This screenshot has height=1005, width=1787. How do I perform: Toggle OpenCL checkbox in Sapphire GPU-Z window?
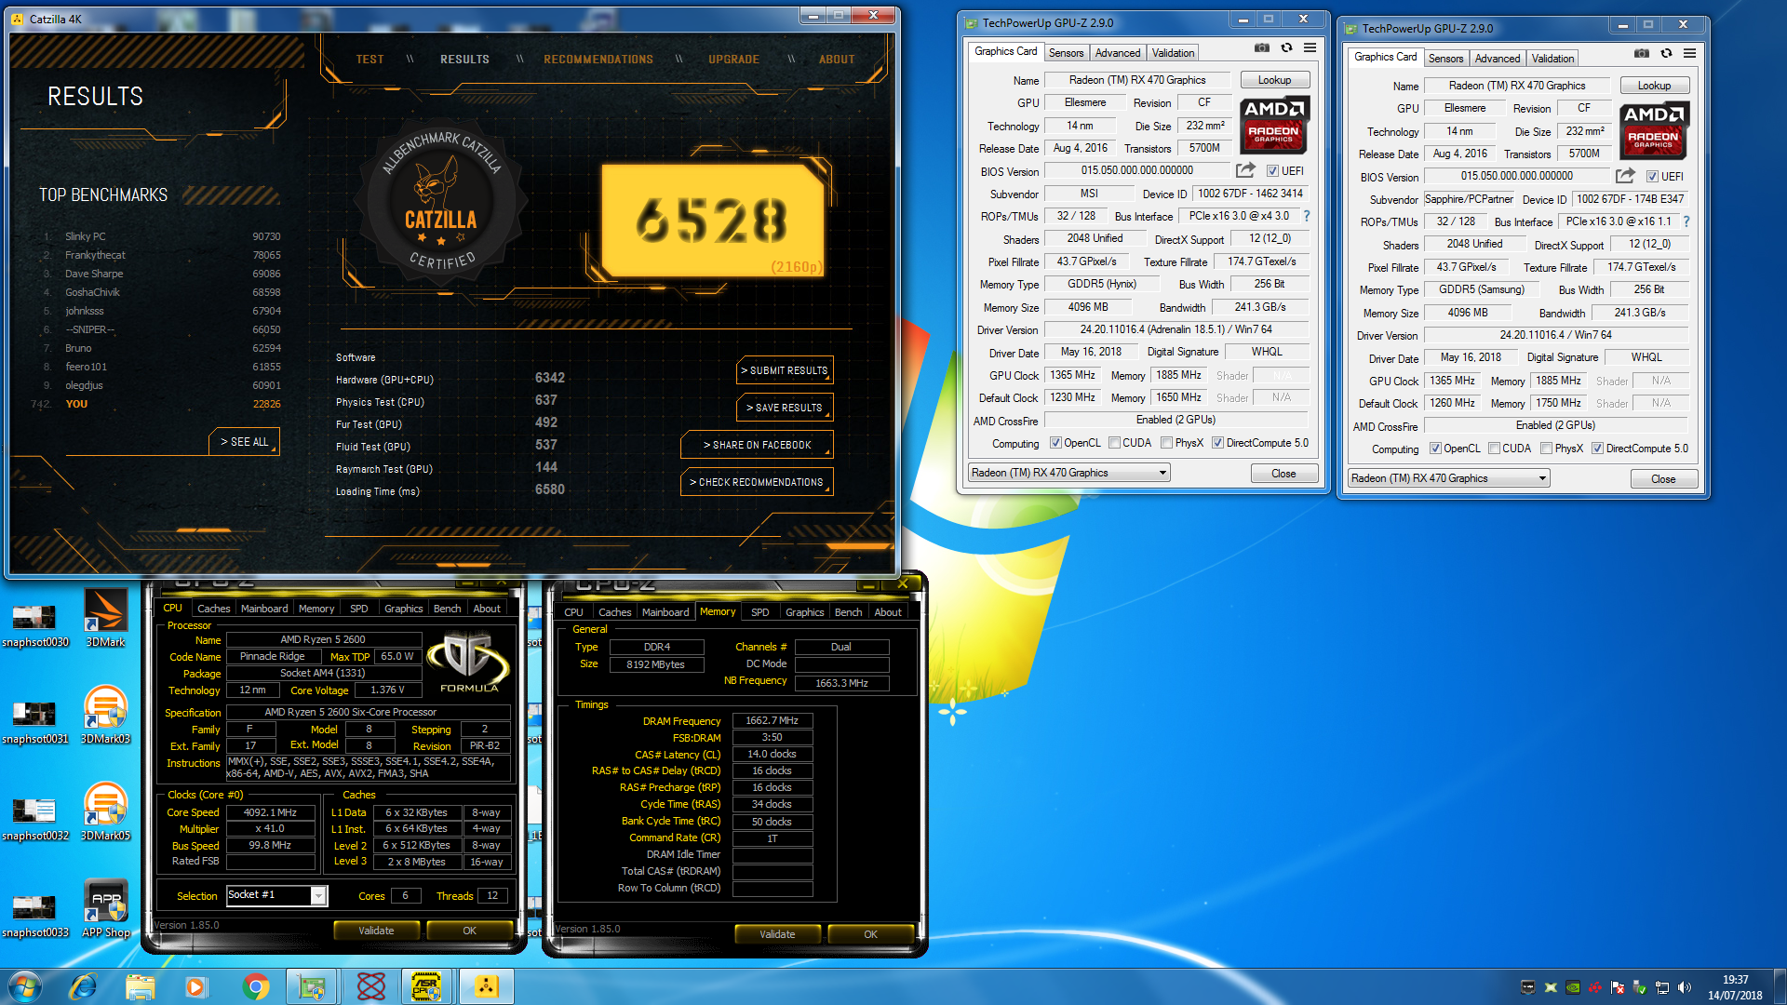(1435, 449)
